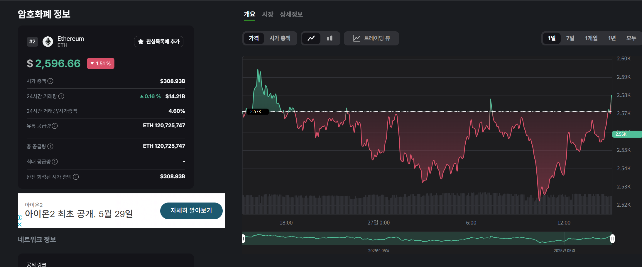
Task: Click the ad info icon on banner
Action: pos(20,217)
